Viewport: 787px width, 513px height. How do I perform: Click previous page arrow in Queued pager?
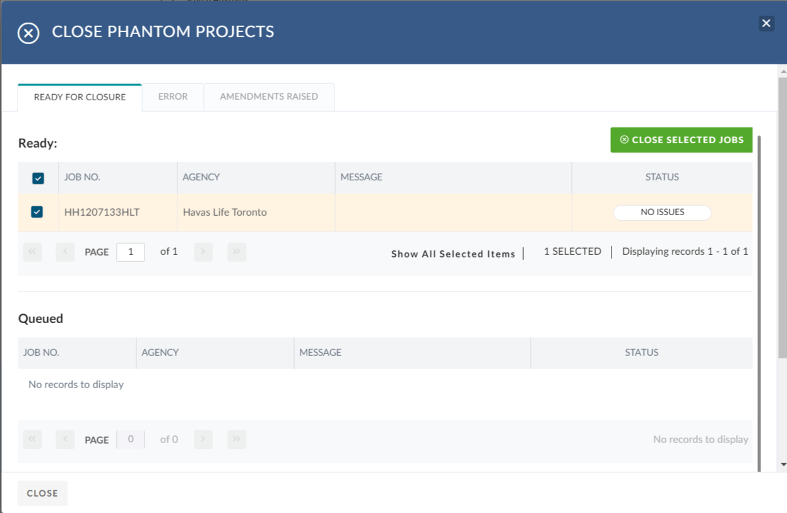pos(65,440)
